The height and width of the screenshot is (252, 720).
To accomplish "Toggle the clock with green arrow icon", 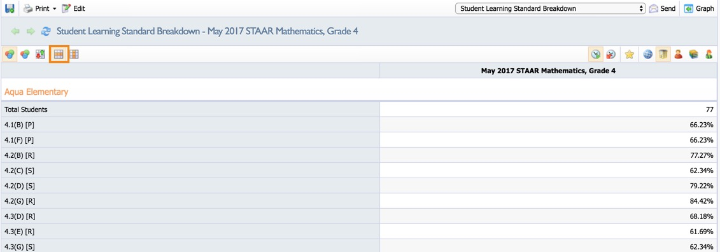I will click(x=596, y=54).
